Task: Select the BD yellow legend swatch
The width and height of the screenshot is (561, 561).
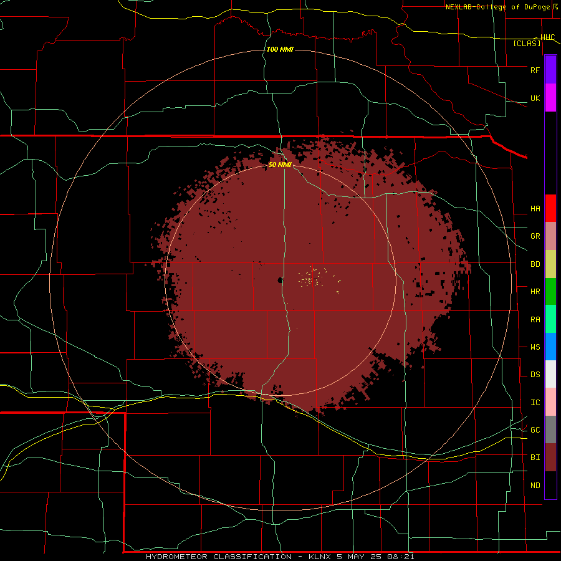Action: (550, 264)
